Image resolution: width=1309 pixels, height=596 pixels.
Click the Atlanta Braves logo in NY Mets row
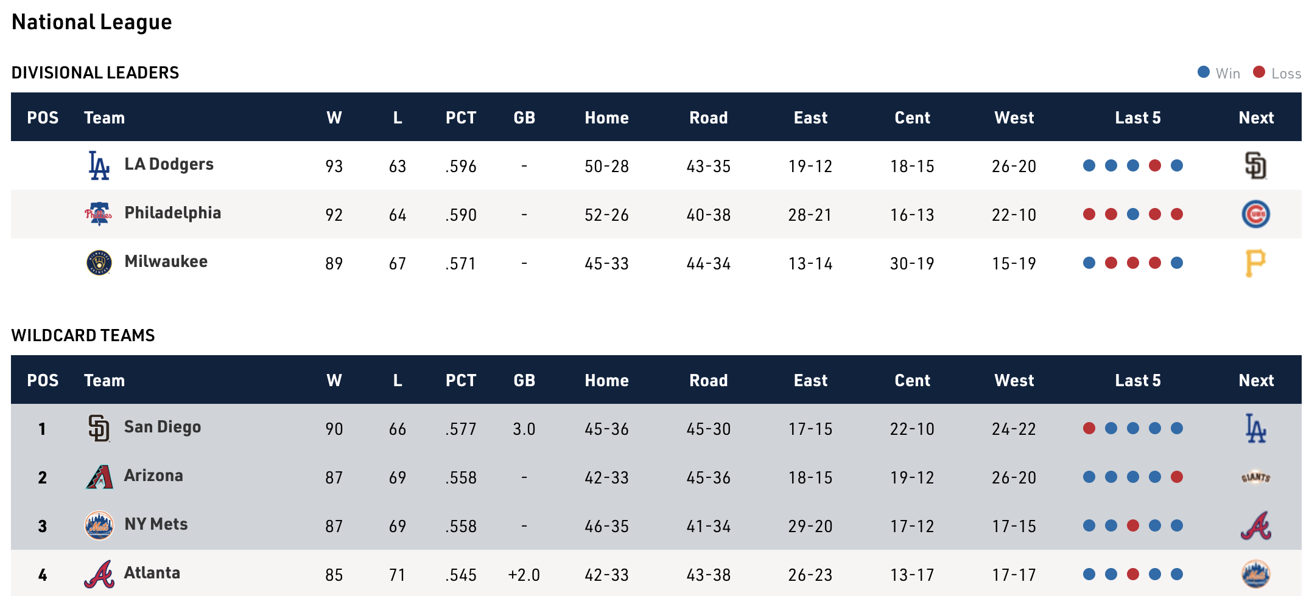[1255, 525]
